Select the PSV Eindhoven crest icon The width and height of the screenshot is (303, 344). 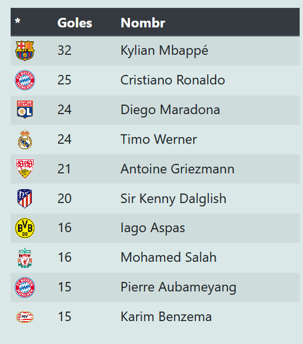25,317
